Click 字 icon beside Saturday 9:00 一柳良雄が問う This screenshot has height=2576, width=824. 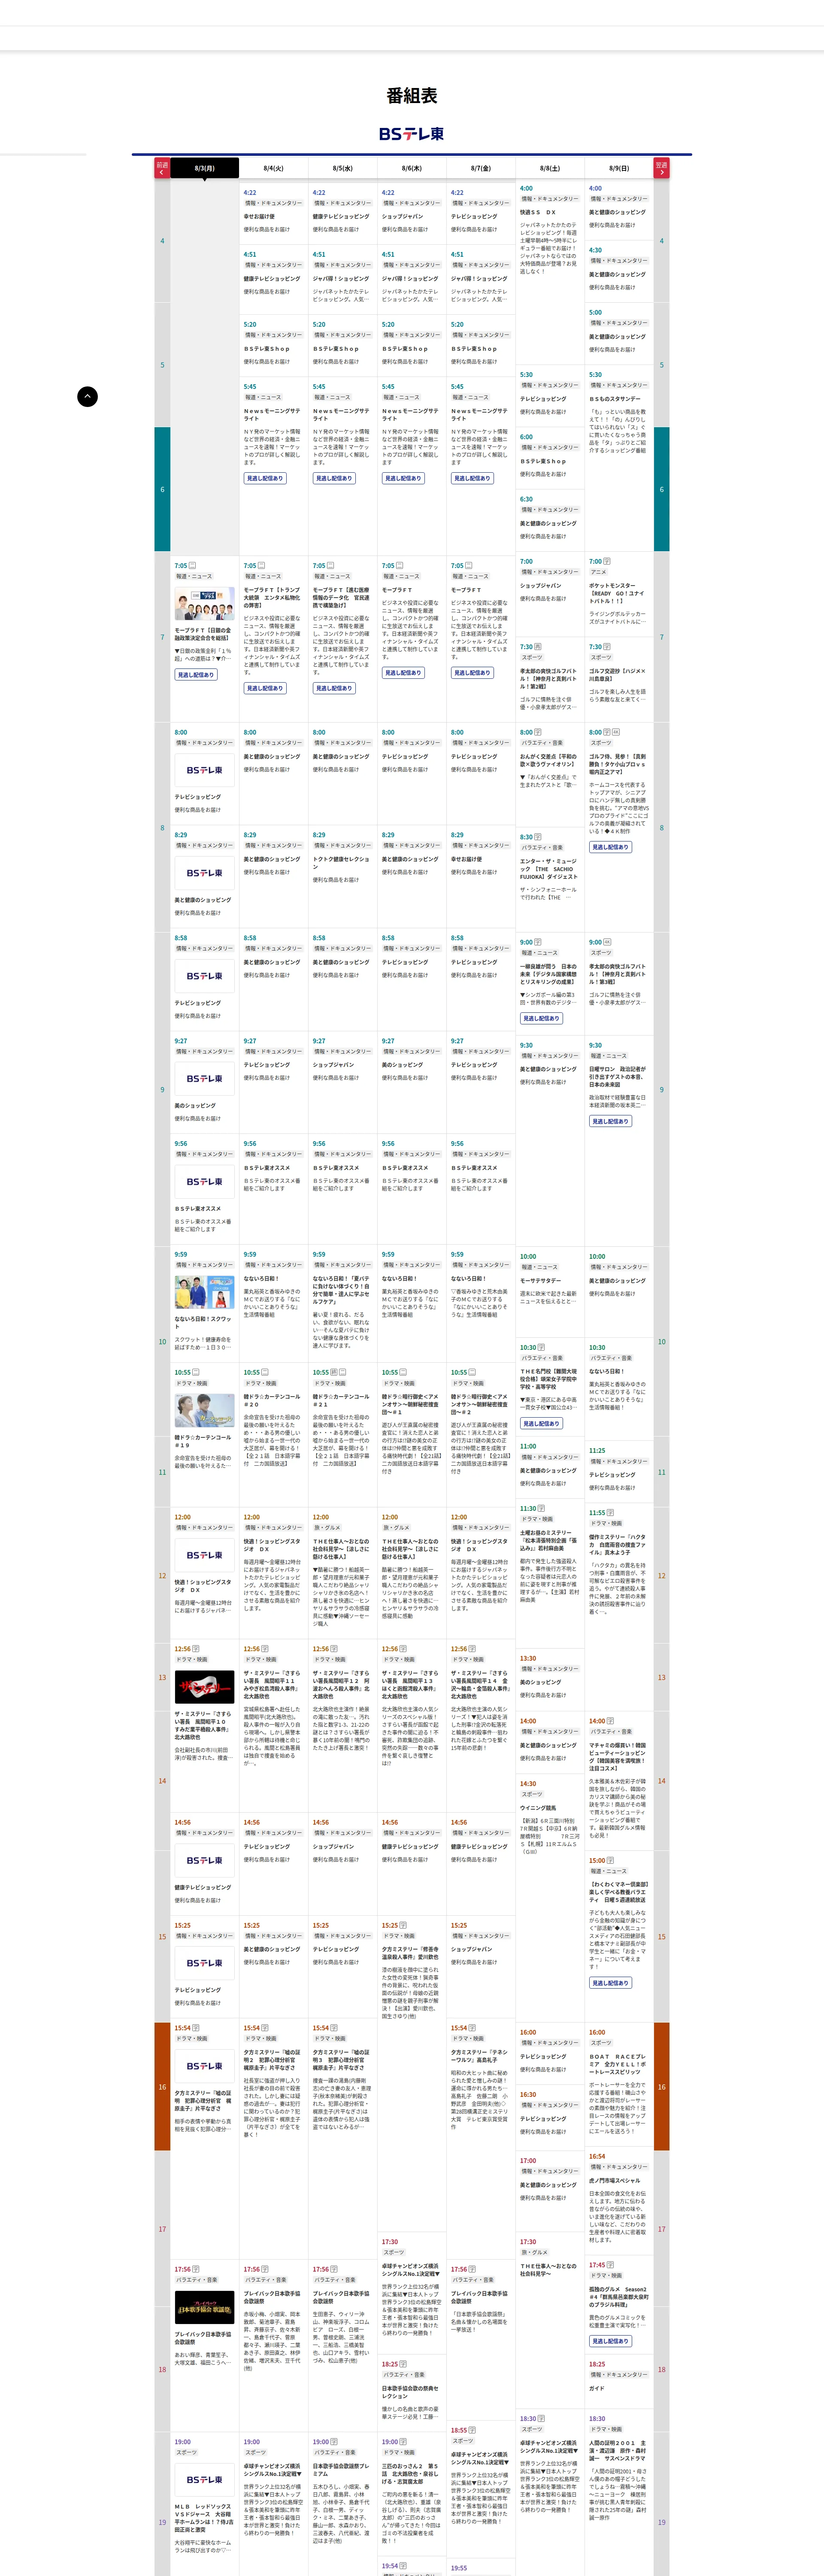538,942
